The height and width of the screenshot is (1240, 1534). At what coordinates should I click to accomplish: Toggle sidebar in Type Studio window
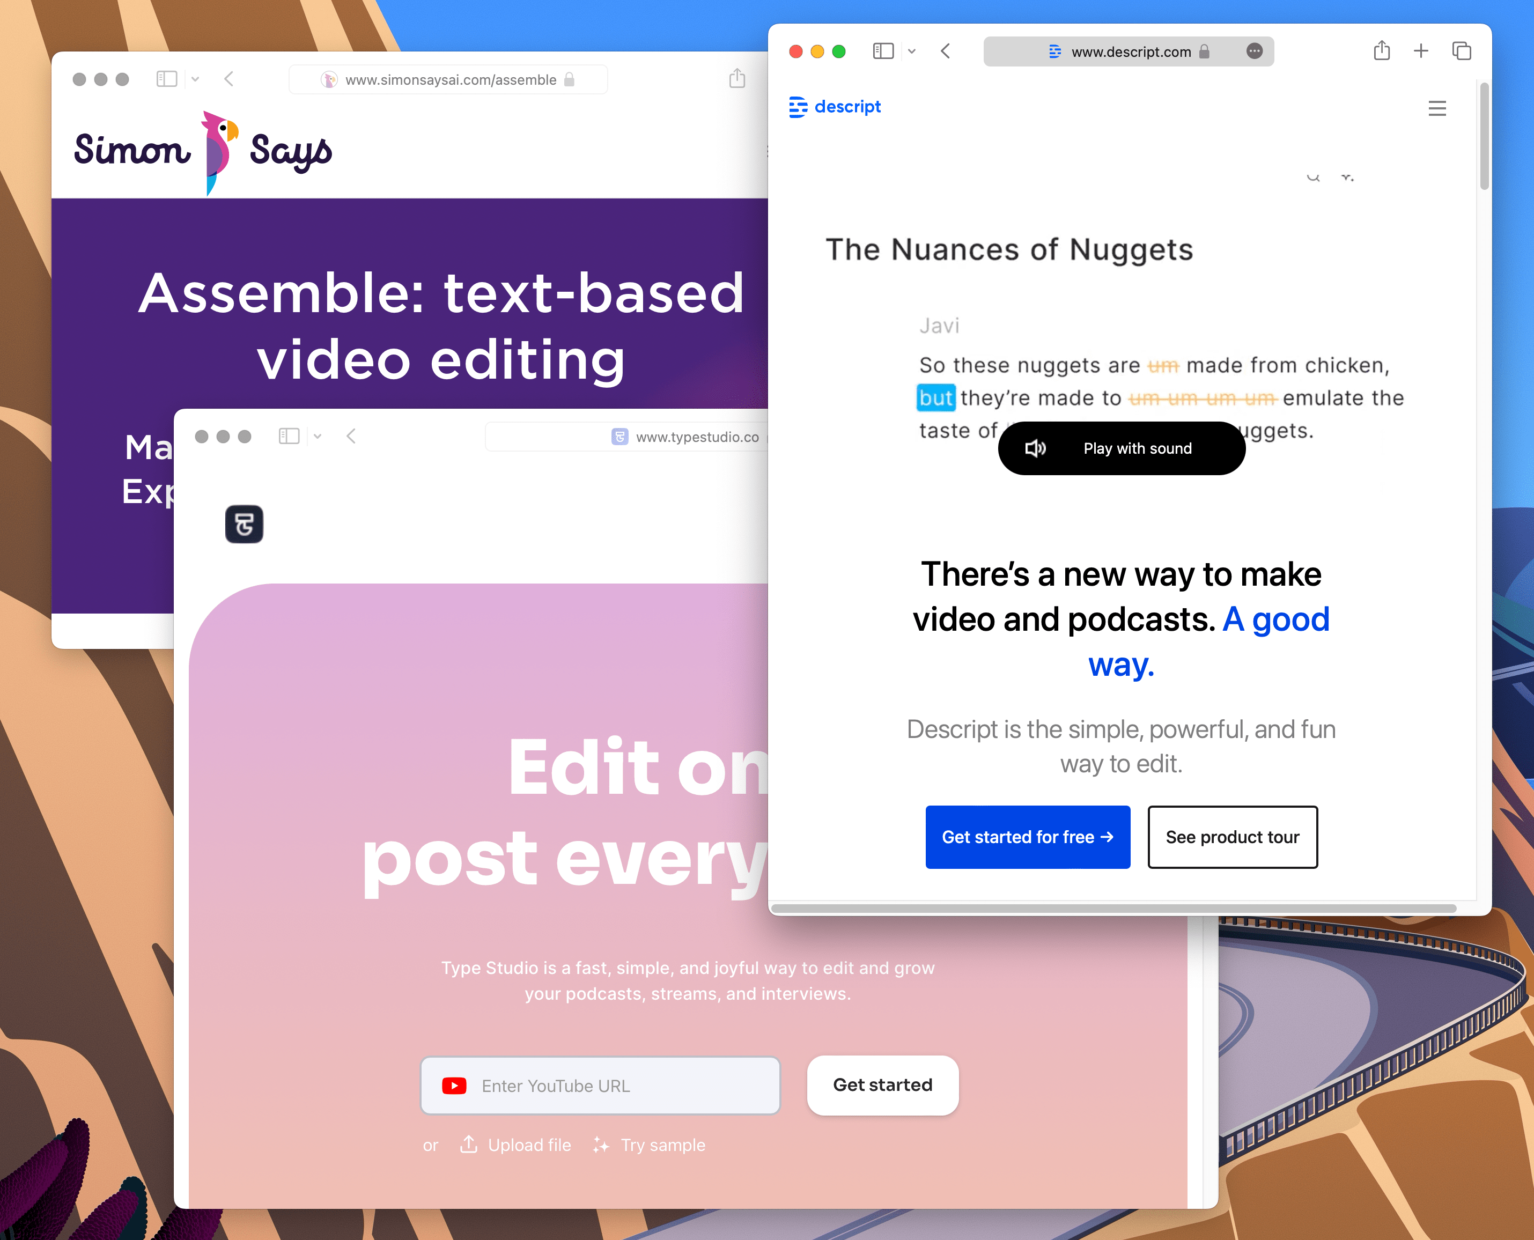pyautogui.click(x=289, y=437)
